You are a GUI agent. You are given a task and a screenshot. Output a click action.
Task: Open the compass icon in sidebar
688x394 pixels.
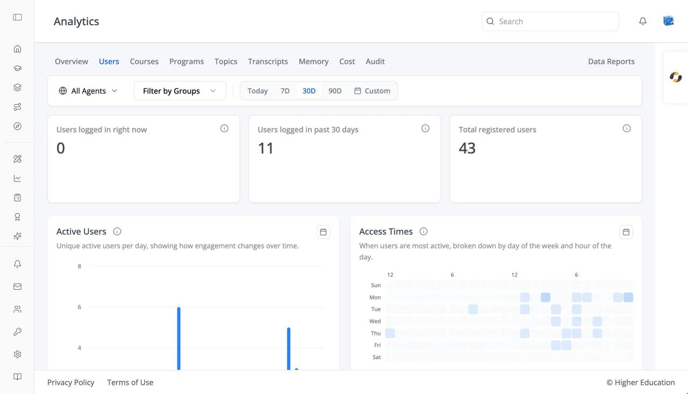coord(17,126)
